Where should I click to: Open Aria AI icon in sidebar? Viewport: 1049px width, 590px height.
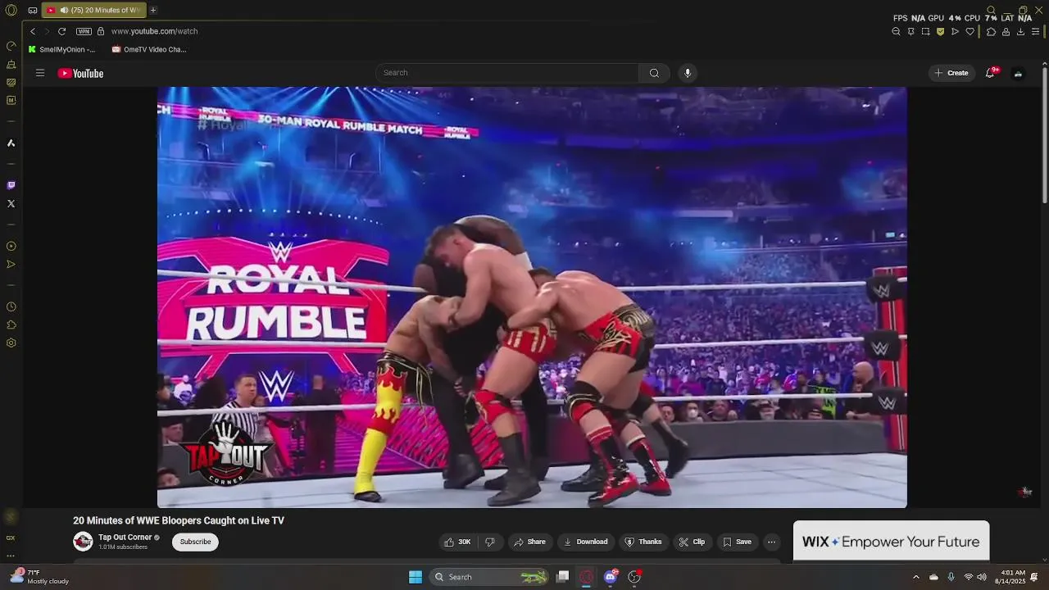(11, 143)
